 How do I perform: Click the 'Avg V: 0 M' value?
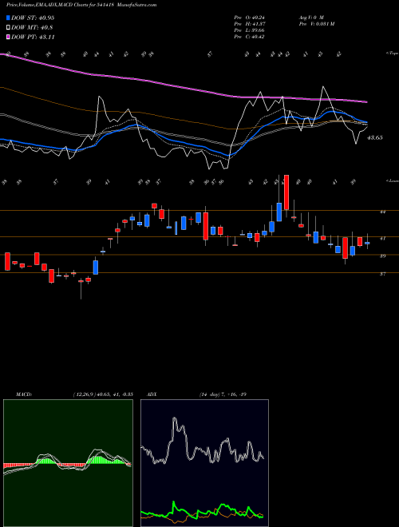point(310,18)
